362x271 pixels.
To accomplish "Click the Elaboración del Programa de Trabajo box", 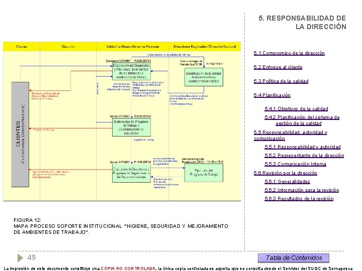I will coord(131,127).
